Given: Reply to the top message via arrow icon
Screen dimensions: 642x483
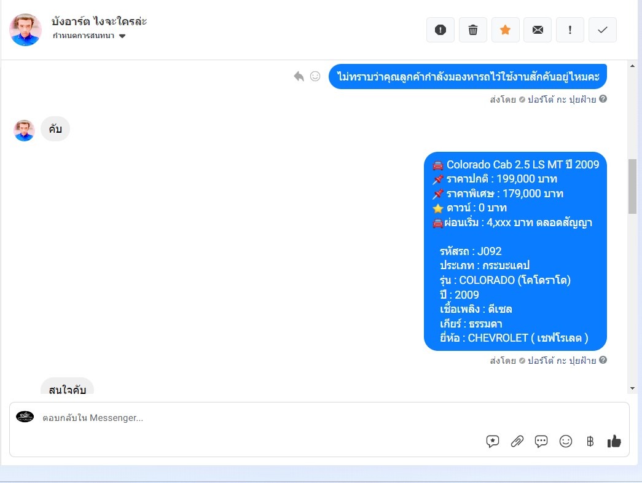Looking at the screenshot, I should point(299,76).
